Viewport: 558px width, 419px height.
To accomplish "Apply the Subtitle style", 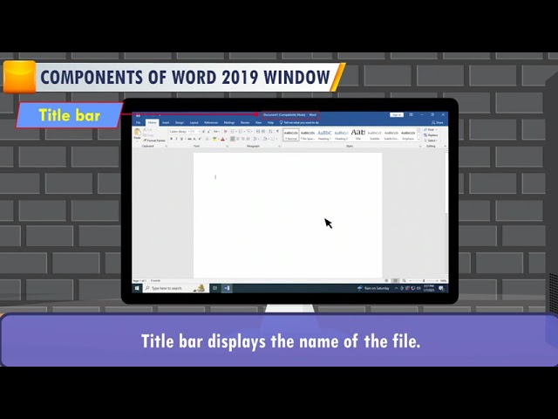I will tap(374, 134).
